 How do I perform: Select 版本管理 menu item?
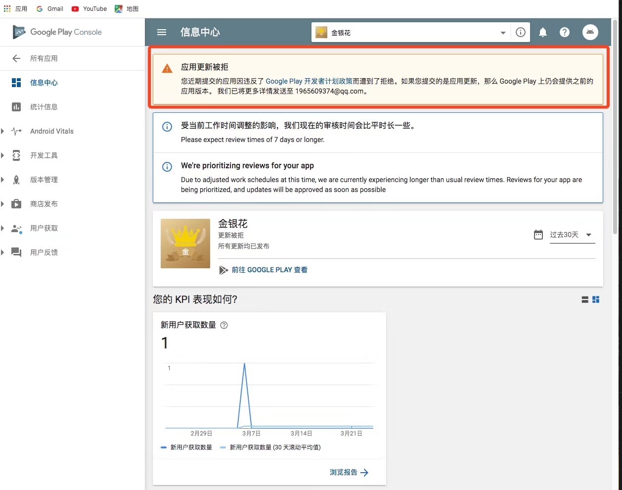(44, 180)
